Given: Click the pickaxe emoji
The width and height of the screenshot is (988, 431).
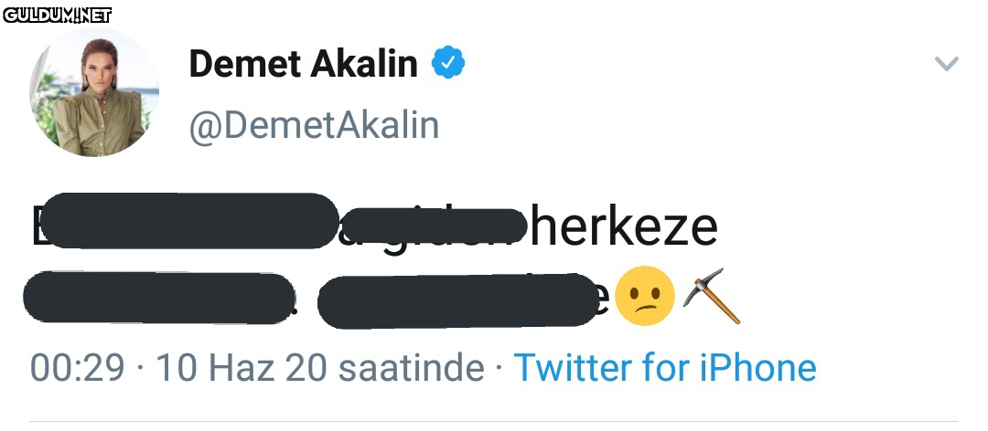Looking at the screenshot, I should 712,297.
